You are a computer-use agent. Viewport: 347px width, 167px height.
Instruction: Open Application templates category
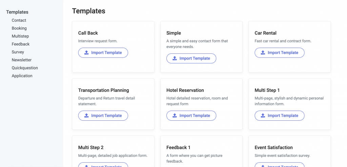pos(22,76)
